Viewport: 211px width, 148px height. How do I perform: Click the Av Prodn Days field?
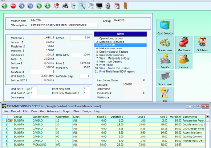(x=84, y=76)
